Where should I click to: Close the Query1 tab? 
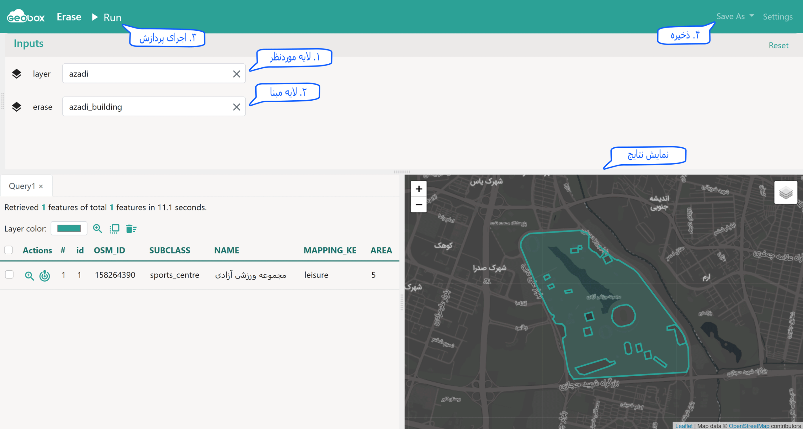tap(41, 186)
